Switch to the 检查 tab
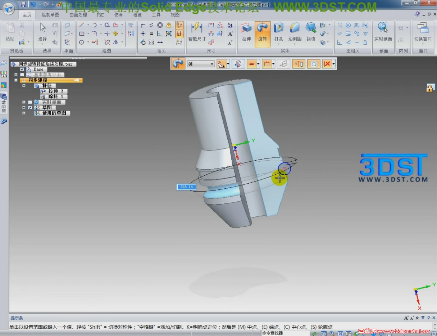 point(137,15)
